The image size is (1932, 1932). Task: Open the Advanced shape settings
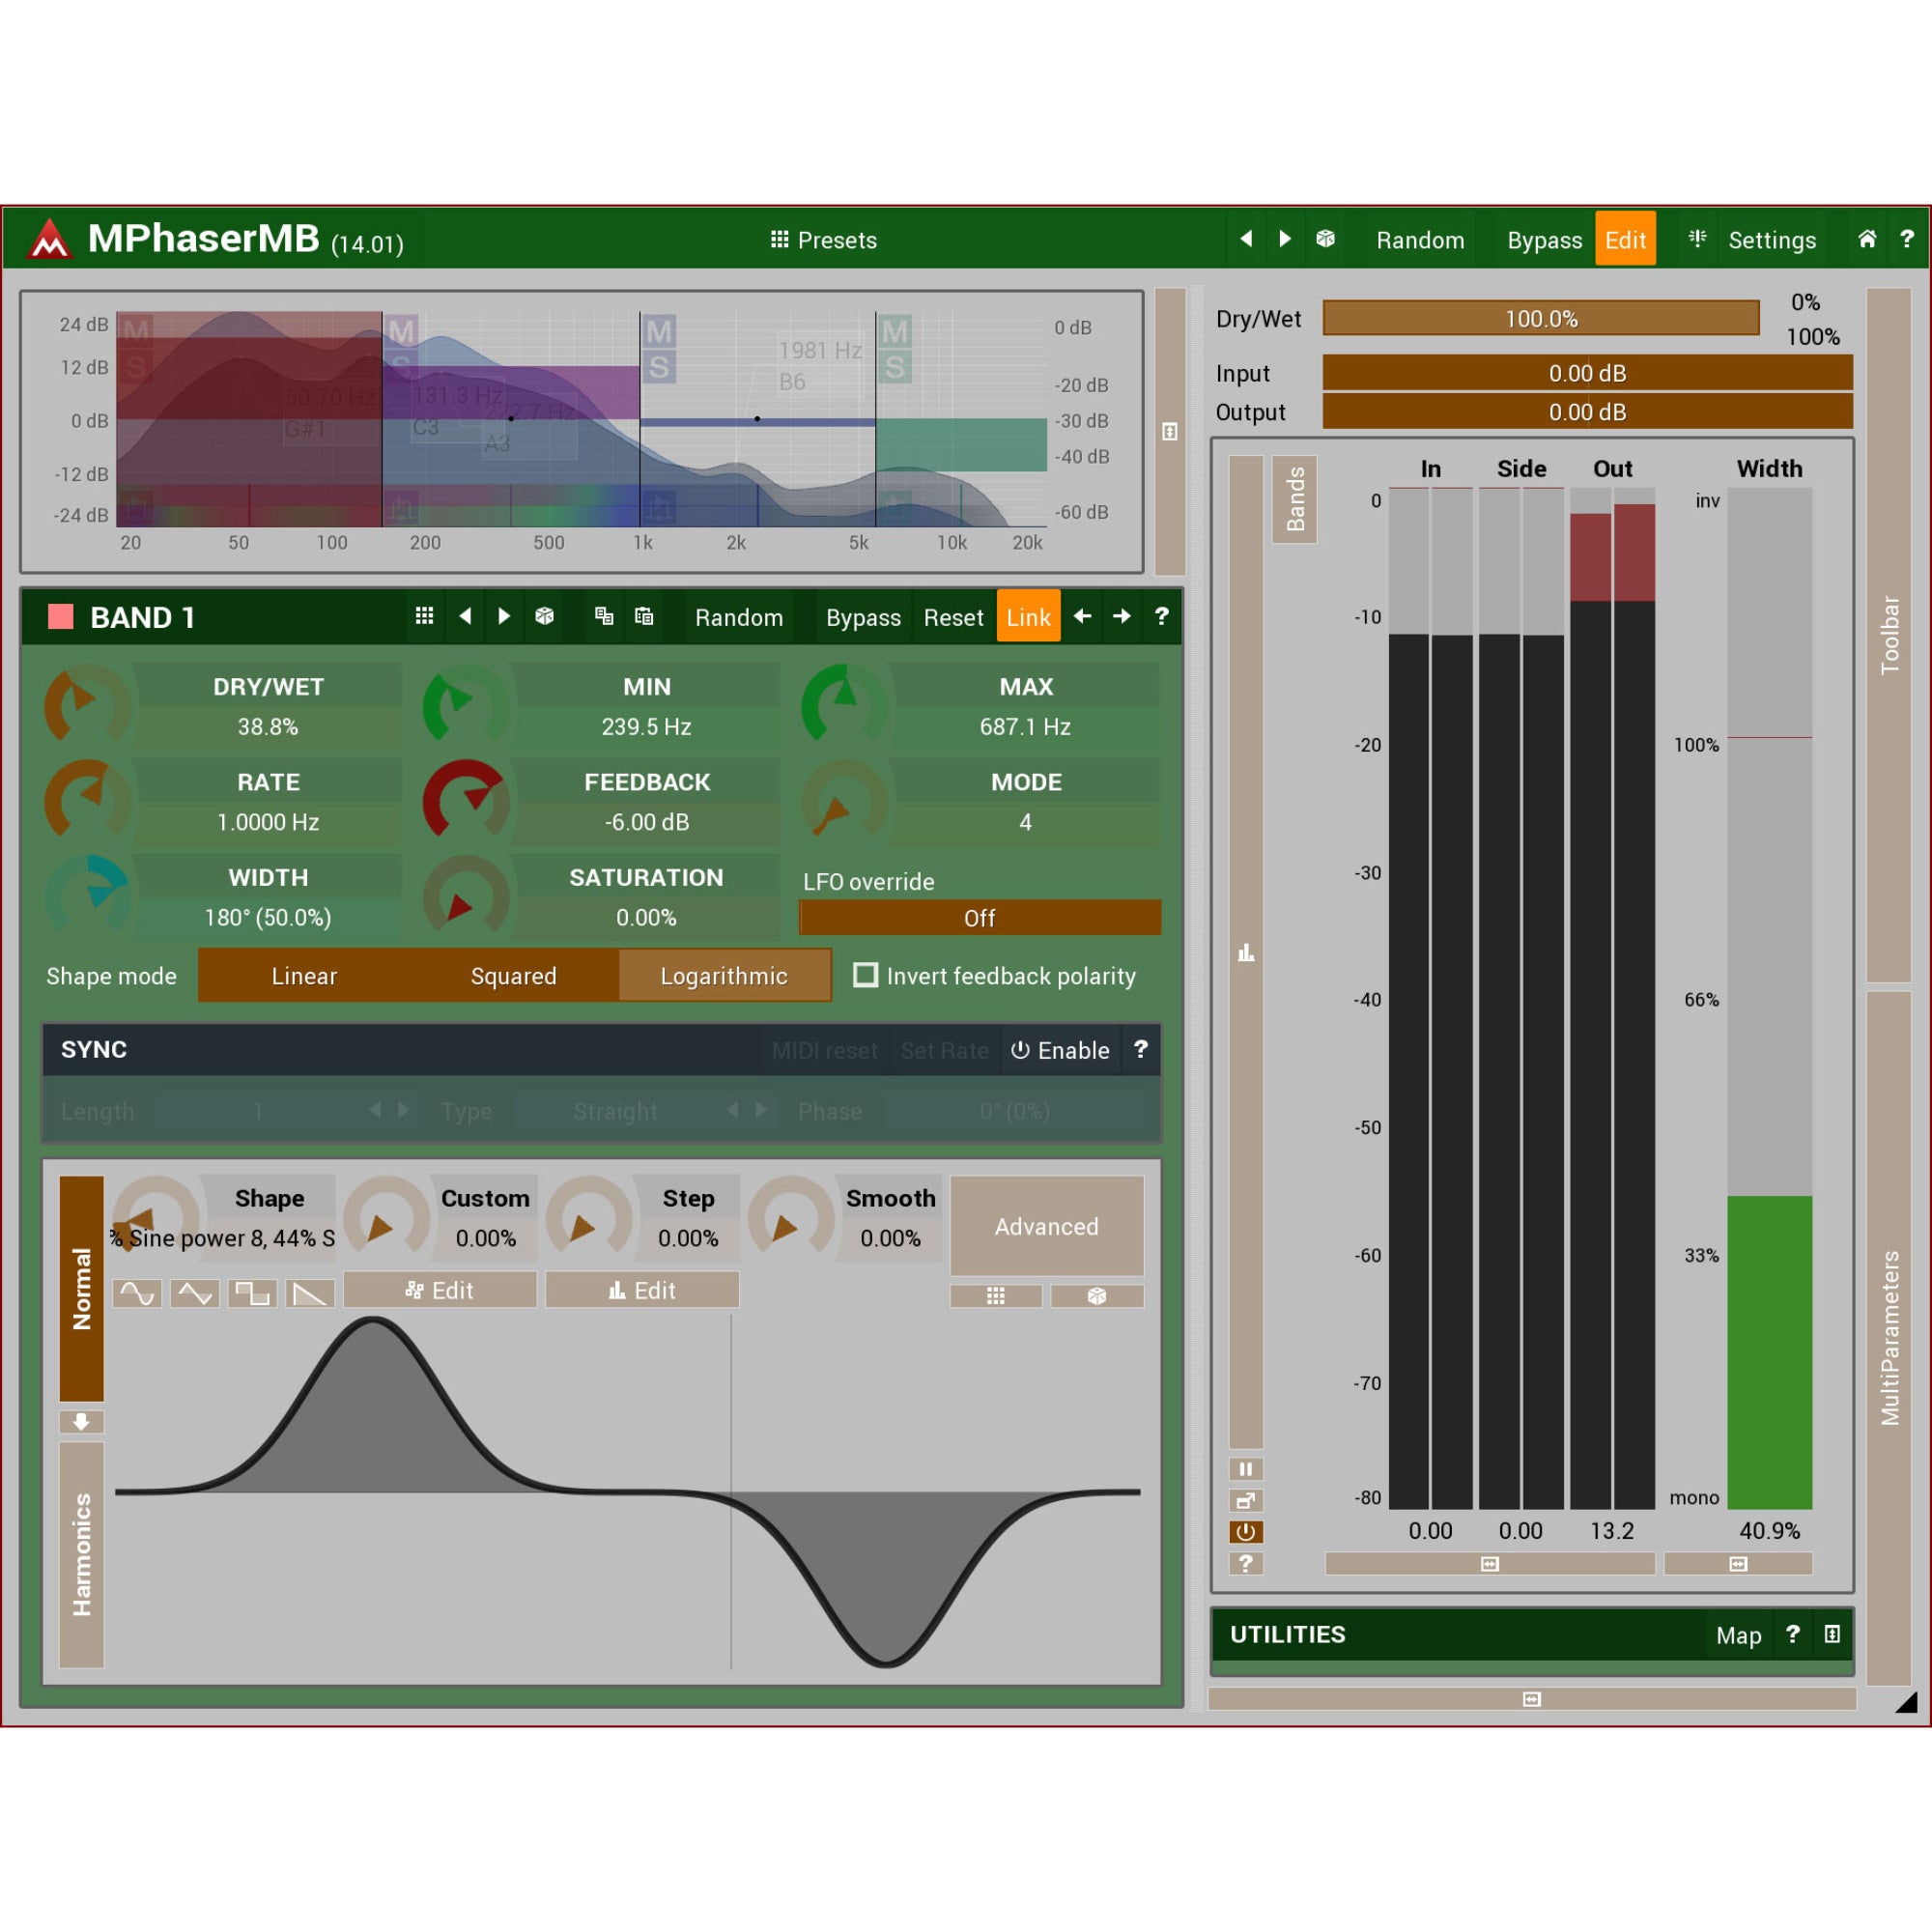pyautogui.click(x=1046, y=1226)
